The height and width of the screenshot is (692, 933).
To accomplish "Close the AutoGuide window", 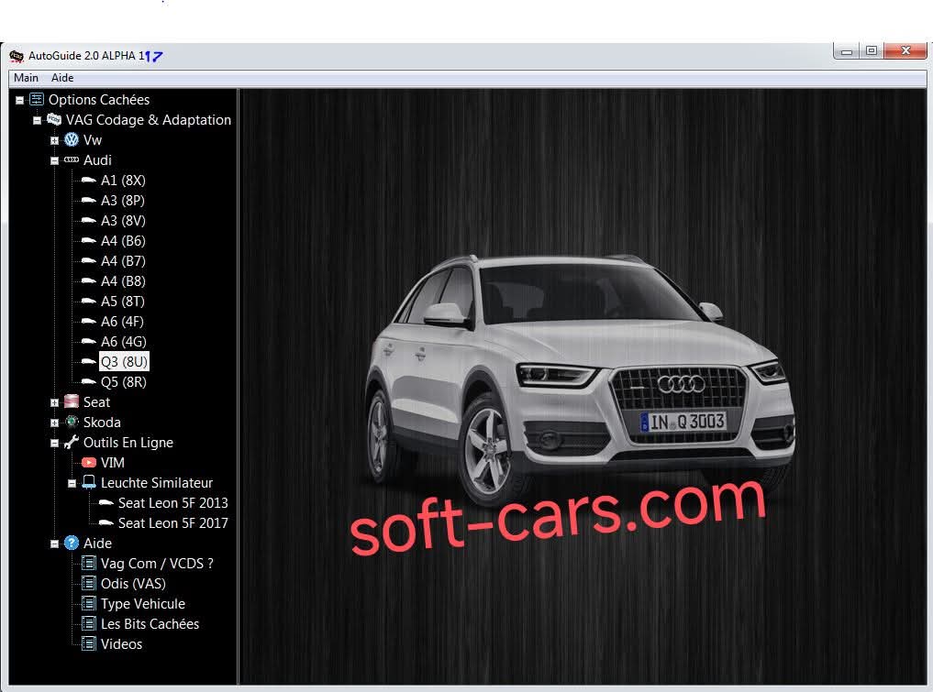I will (905, 51).
